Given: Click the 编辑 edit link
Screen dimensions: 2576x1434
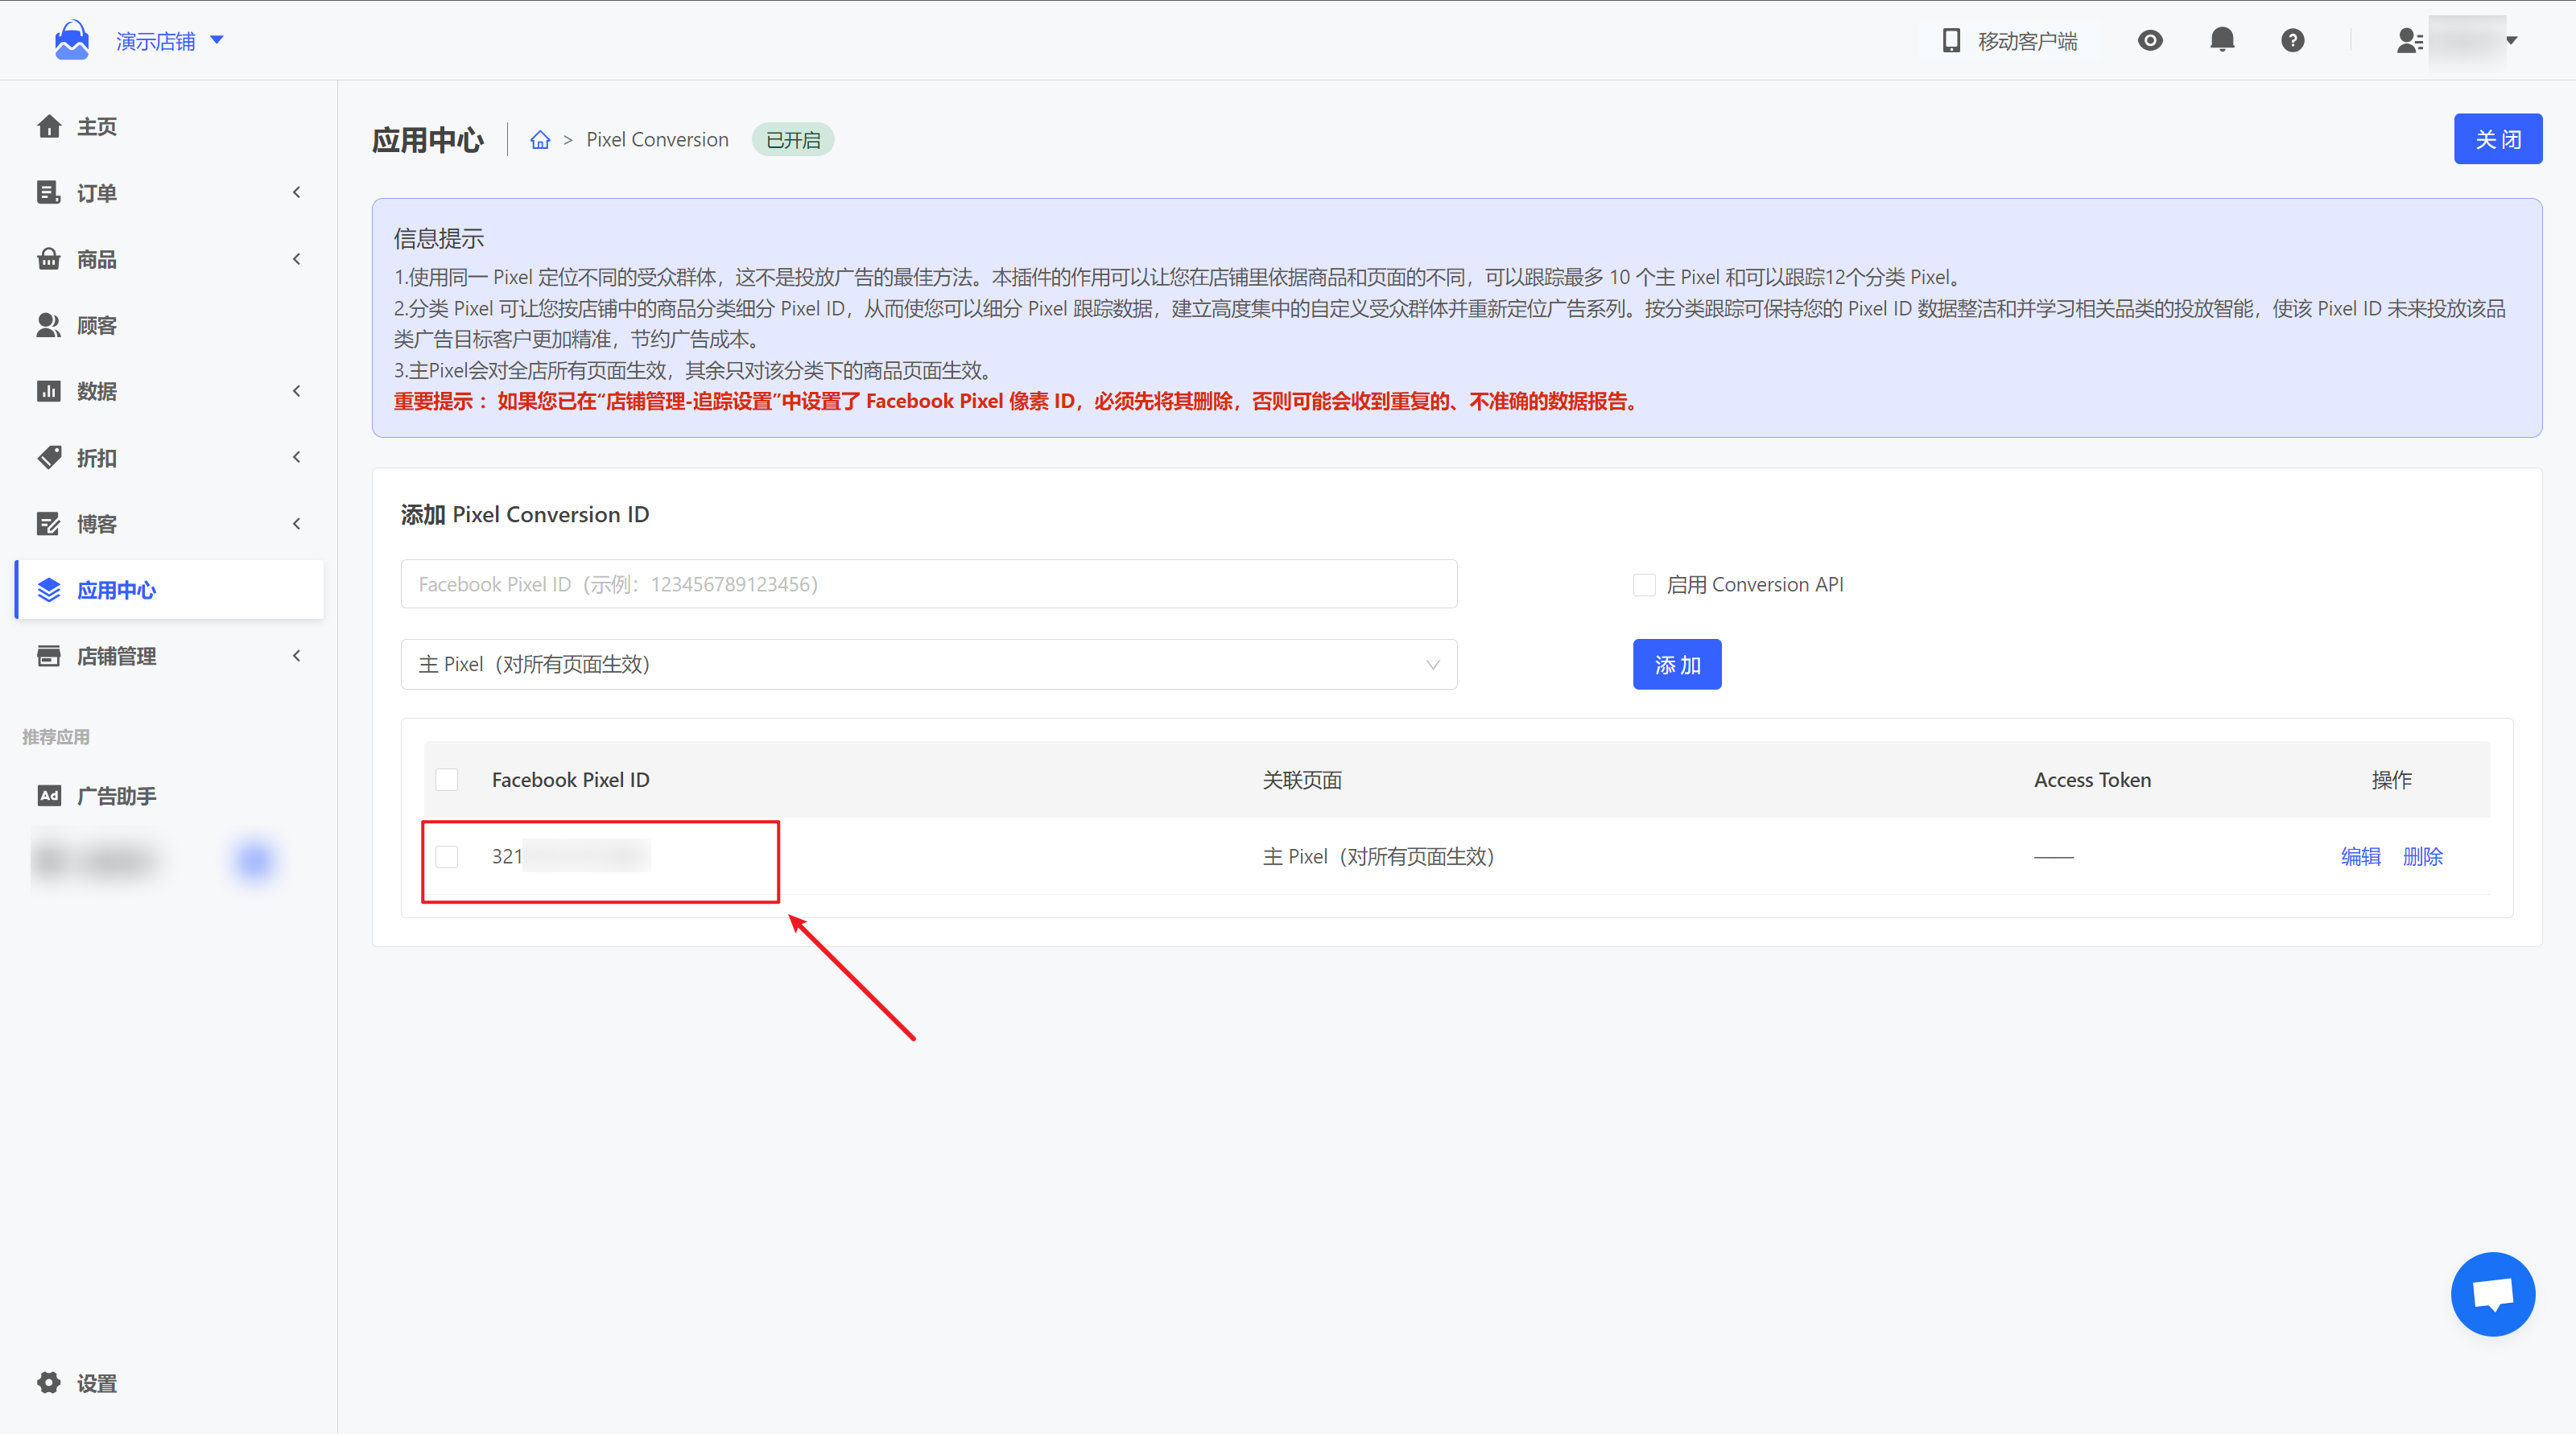Looking at the screenshot, I should click(2360, 856).
